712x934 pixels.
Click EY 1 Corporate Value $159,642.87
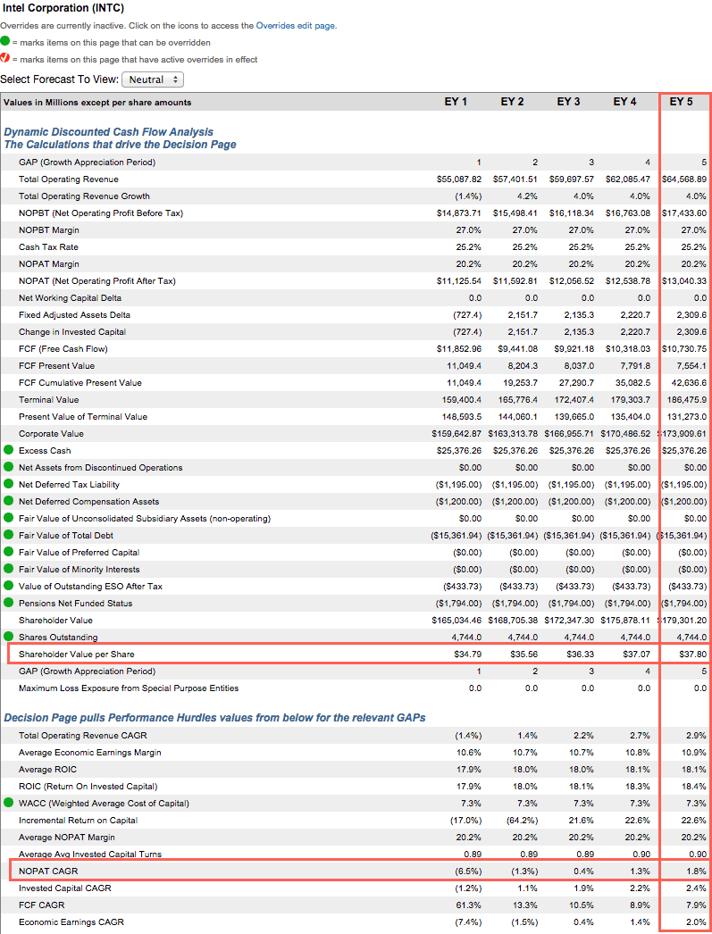coord(457,434)
